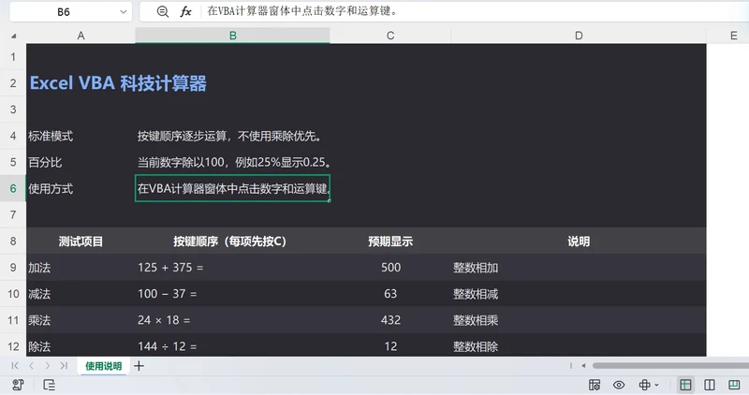749x395 pixels.
Task: Add a new sheet with plus button
Action: coord(139,366)
